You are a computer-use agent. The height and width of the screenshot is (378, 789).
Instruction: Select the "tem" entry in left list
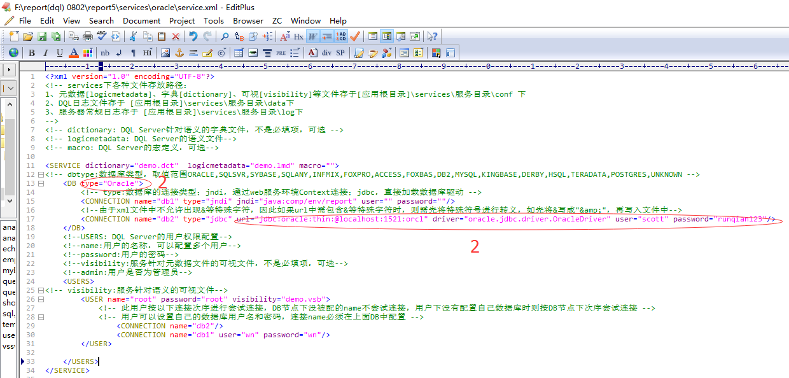[9, 325]
